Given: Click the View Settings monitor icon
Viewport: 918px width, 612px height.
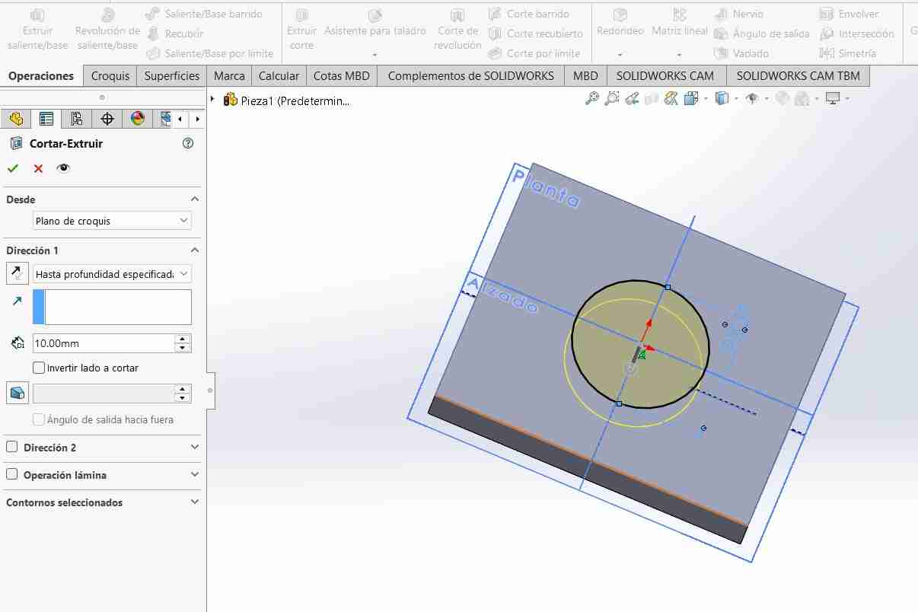Looking at the screenshot, I should pyautogui.click(x=833, y=99).
